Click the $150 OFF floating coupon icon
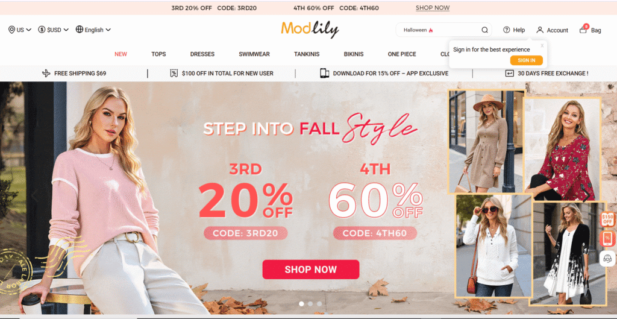Image resolution: width=617 pixels, height=319 pixels. pyautogui.click(x=607, y=220)
